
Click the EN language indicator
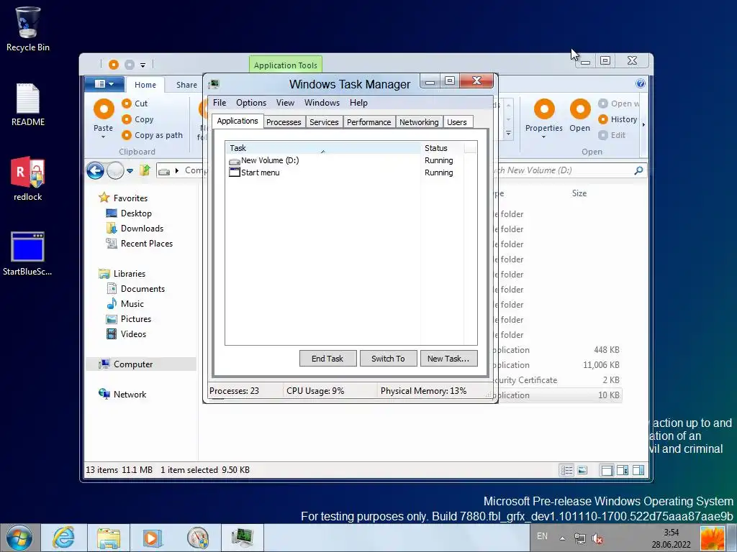click(542, 536)
